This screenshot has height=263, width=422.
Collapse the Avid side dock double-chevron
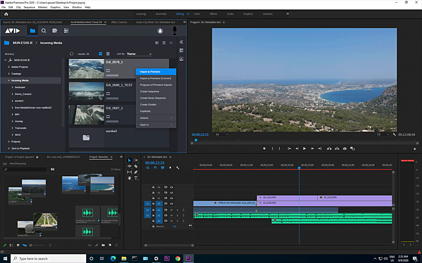point(181,42)
